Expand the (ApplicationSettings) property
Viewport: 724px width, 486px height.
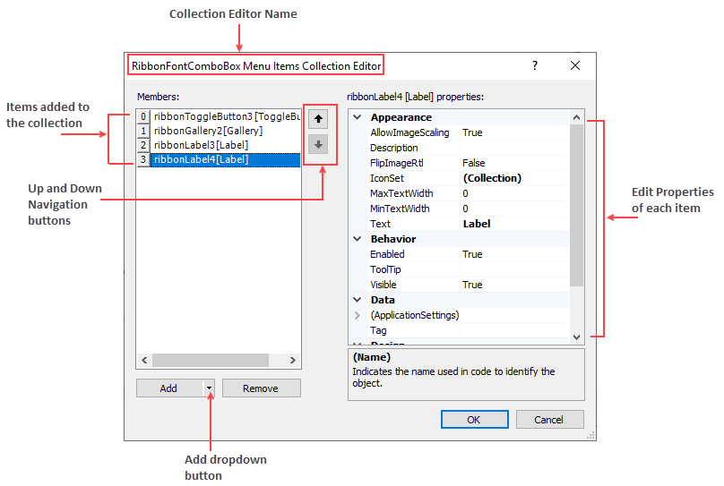coord(357,315)
